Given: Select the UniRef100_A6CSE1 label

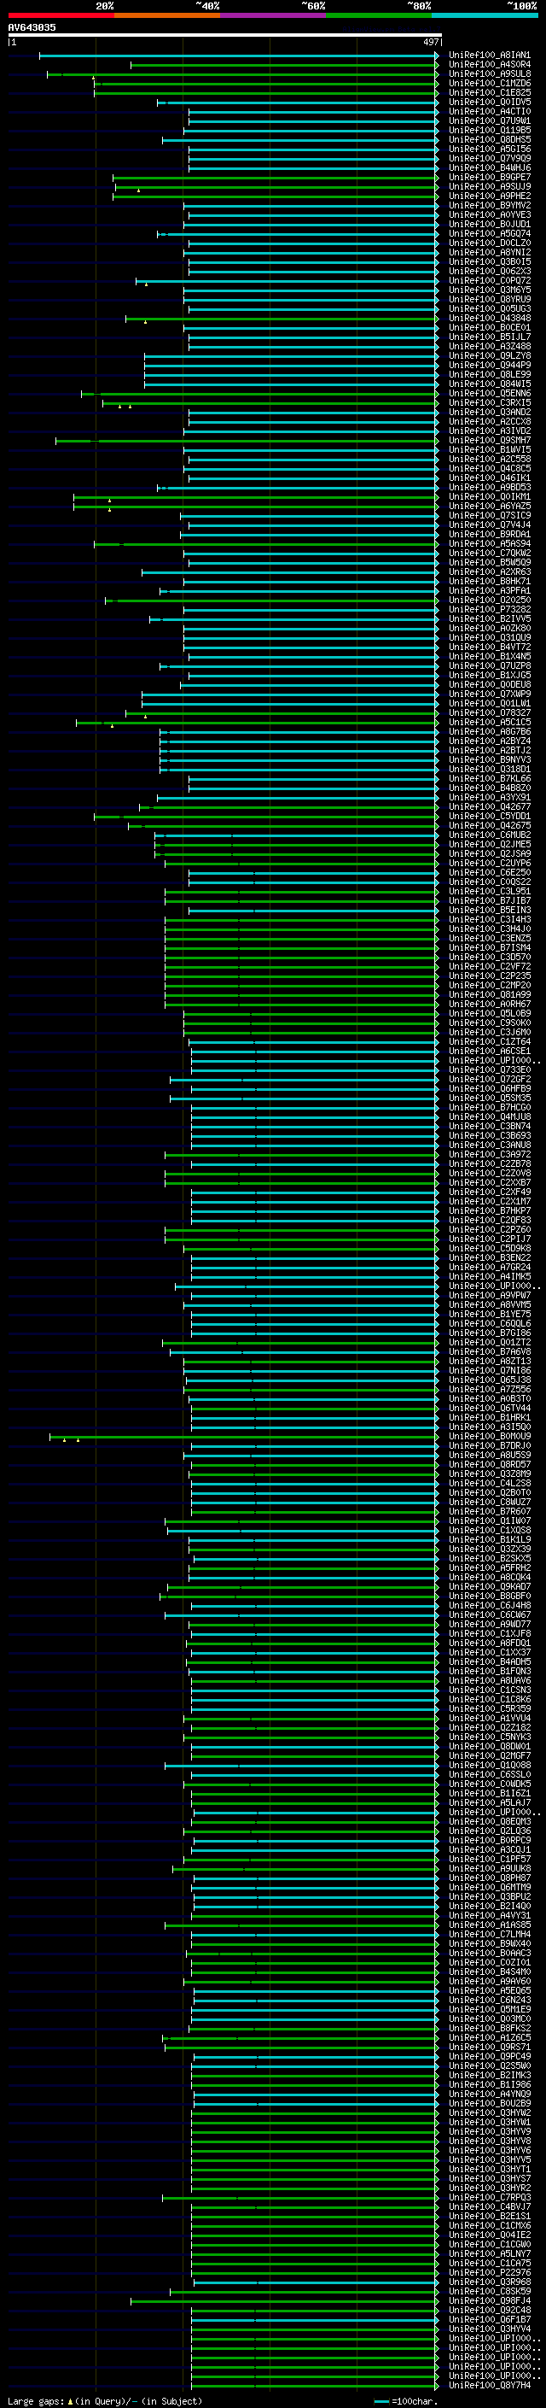Looking at the screenshot, I should [489, 1051].
